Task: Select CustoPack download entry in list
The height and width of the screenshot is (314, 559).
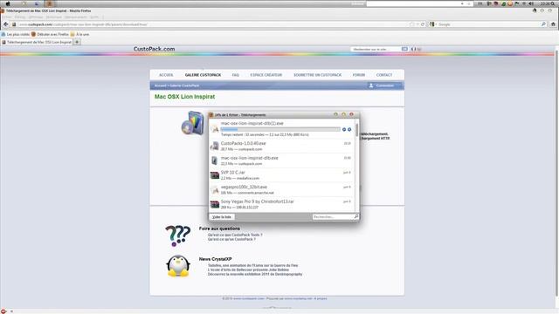Action: point(281,146)
